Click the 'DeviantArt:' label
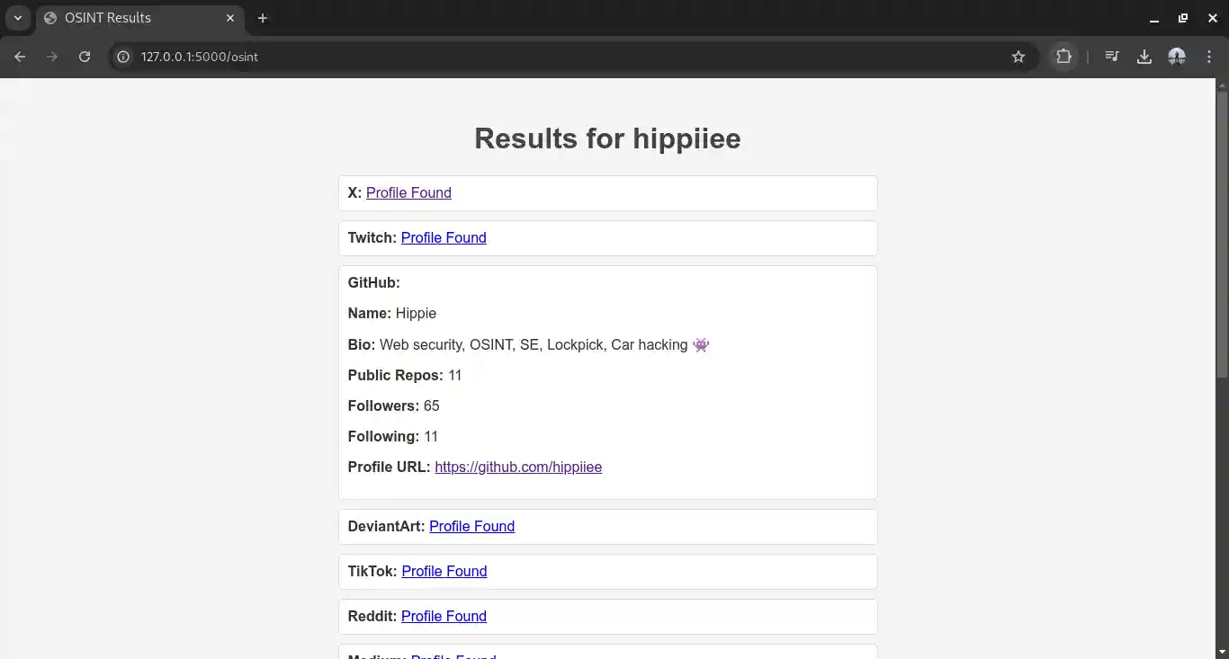Image resolution: width=1229 pixels, height=659 pixels. coord(386,526)
